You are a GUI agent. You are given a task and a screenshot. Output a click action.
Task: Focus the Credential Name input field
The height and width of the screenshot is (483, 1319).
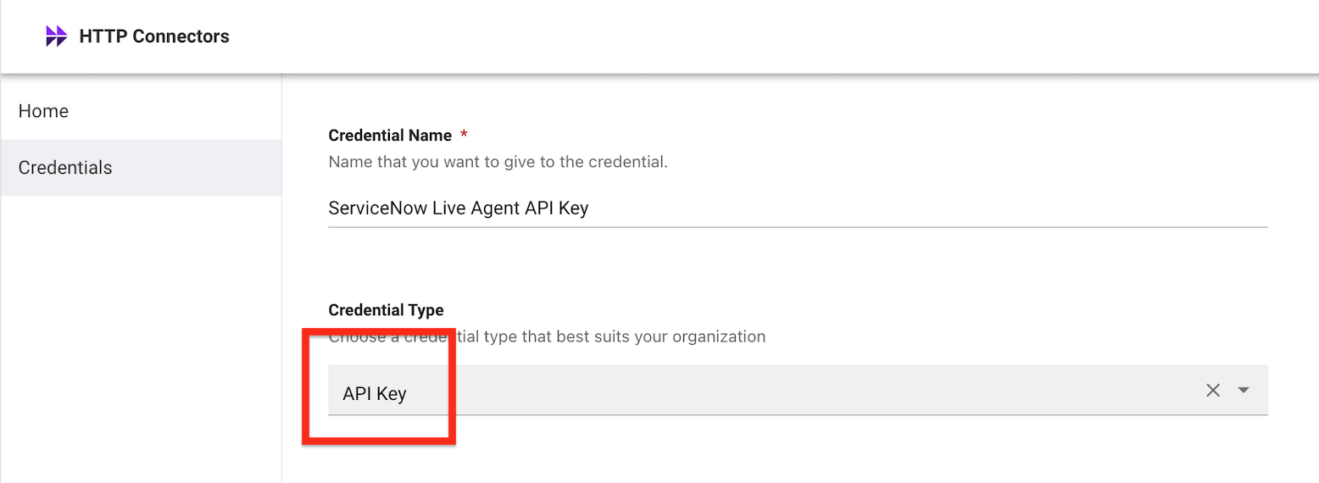point(797,208)
